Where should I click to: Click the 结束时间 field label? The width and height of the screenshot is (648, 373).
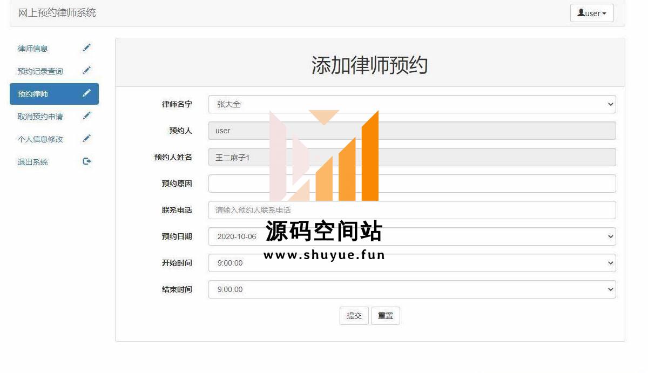click(177, 289)
